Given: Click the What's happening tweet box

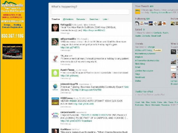Looking at the screenshot, I should point(90,12).
